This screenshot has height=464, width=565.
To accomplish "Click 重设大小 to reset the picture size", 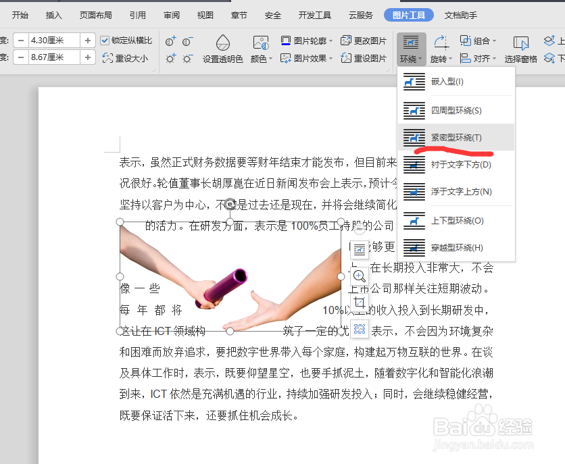I will (x=125, y=58).
